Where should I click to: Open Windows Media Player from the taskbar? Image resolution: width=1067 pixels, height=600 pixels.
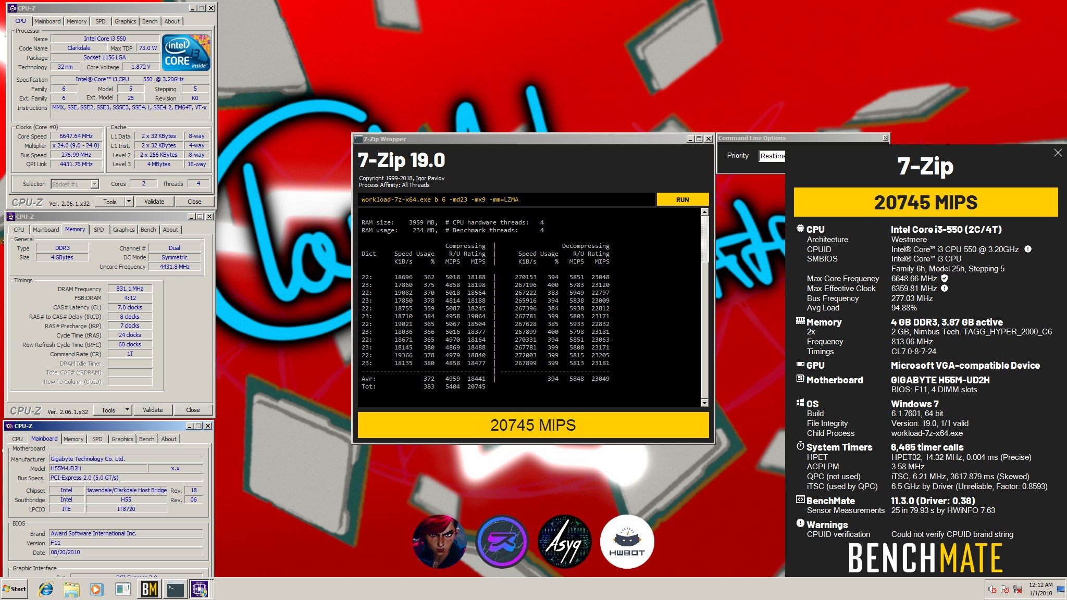pos(96,589)
